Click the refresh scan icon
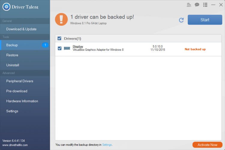 click(x=181, y=20)
